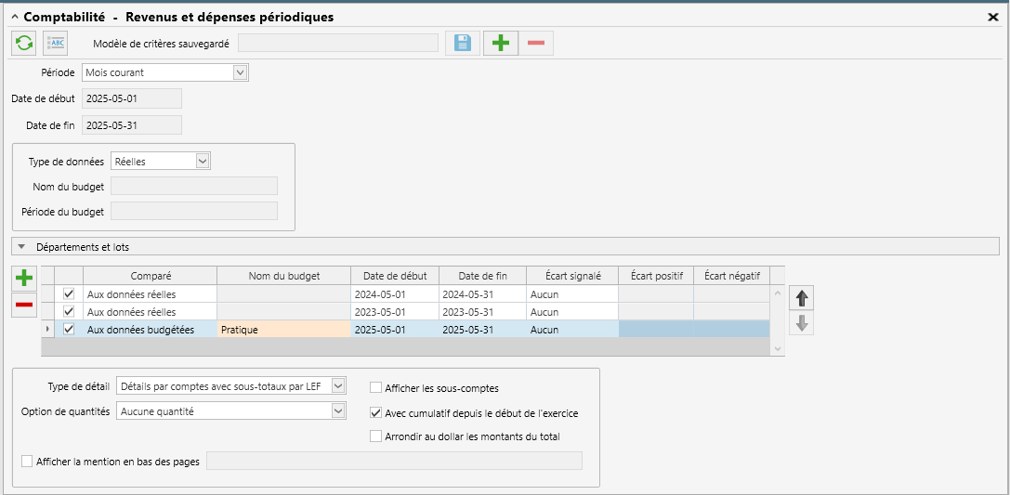Click the Période du budget field

coord(194,211)
